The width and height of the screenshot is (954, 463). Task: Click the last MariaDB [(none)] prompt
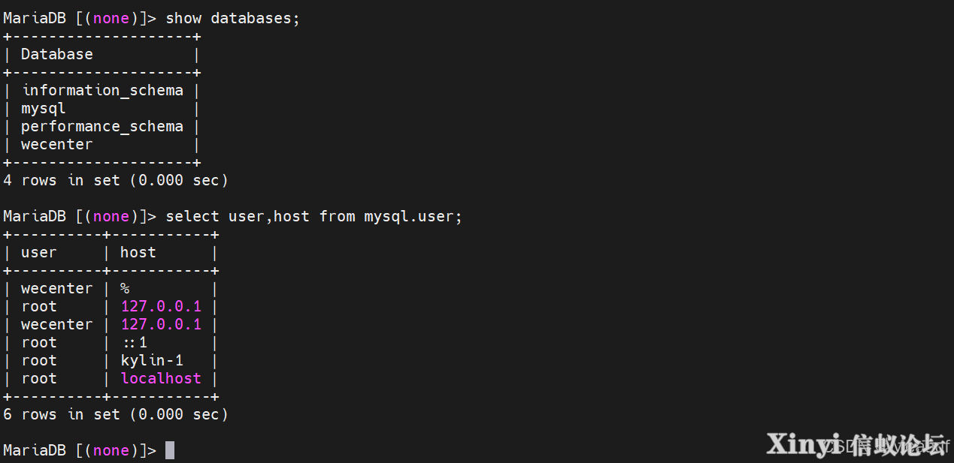tap(80, 450)
